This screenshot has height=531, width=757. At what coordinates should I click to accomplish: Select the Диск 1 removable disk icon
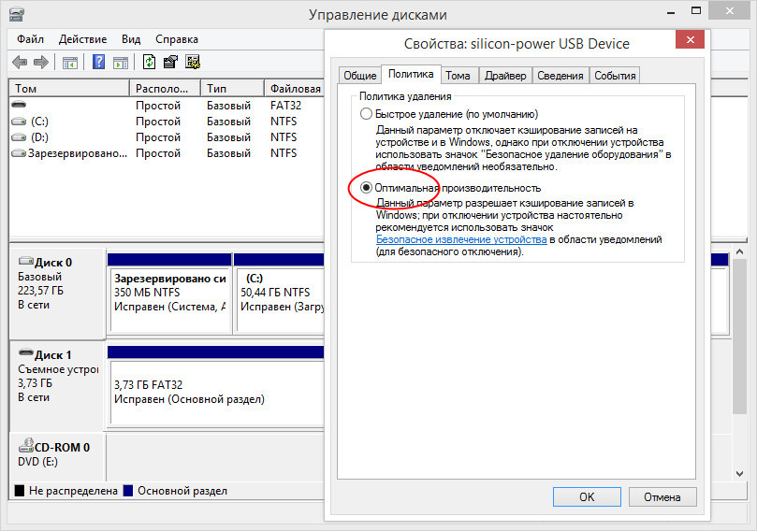click(25, 353)
